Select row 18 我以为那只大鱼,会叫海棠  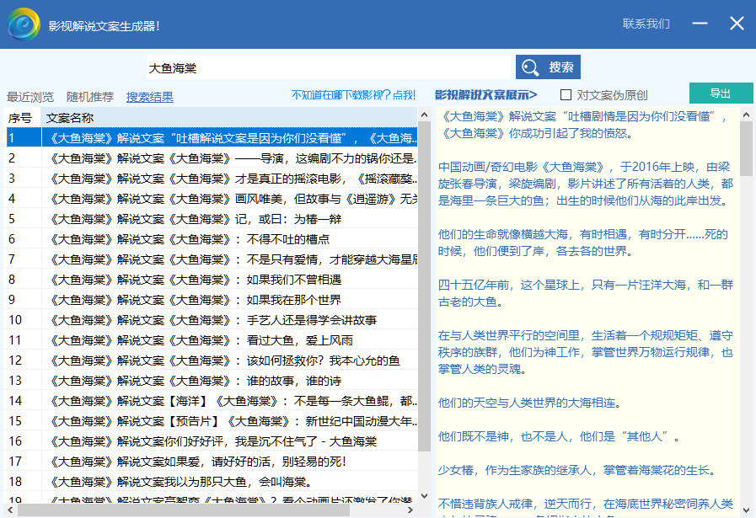212,483
